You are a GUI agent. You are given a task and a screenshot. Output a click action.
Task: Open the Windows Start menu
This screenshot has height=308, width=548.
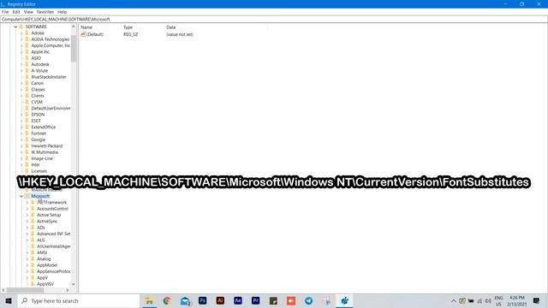[9, 300]
